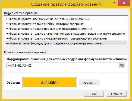Screen dimensions: 132x101
Task: Open the Формат... button
Action: pyautogui.click(x=89, y=83)
